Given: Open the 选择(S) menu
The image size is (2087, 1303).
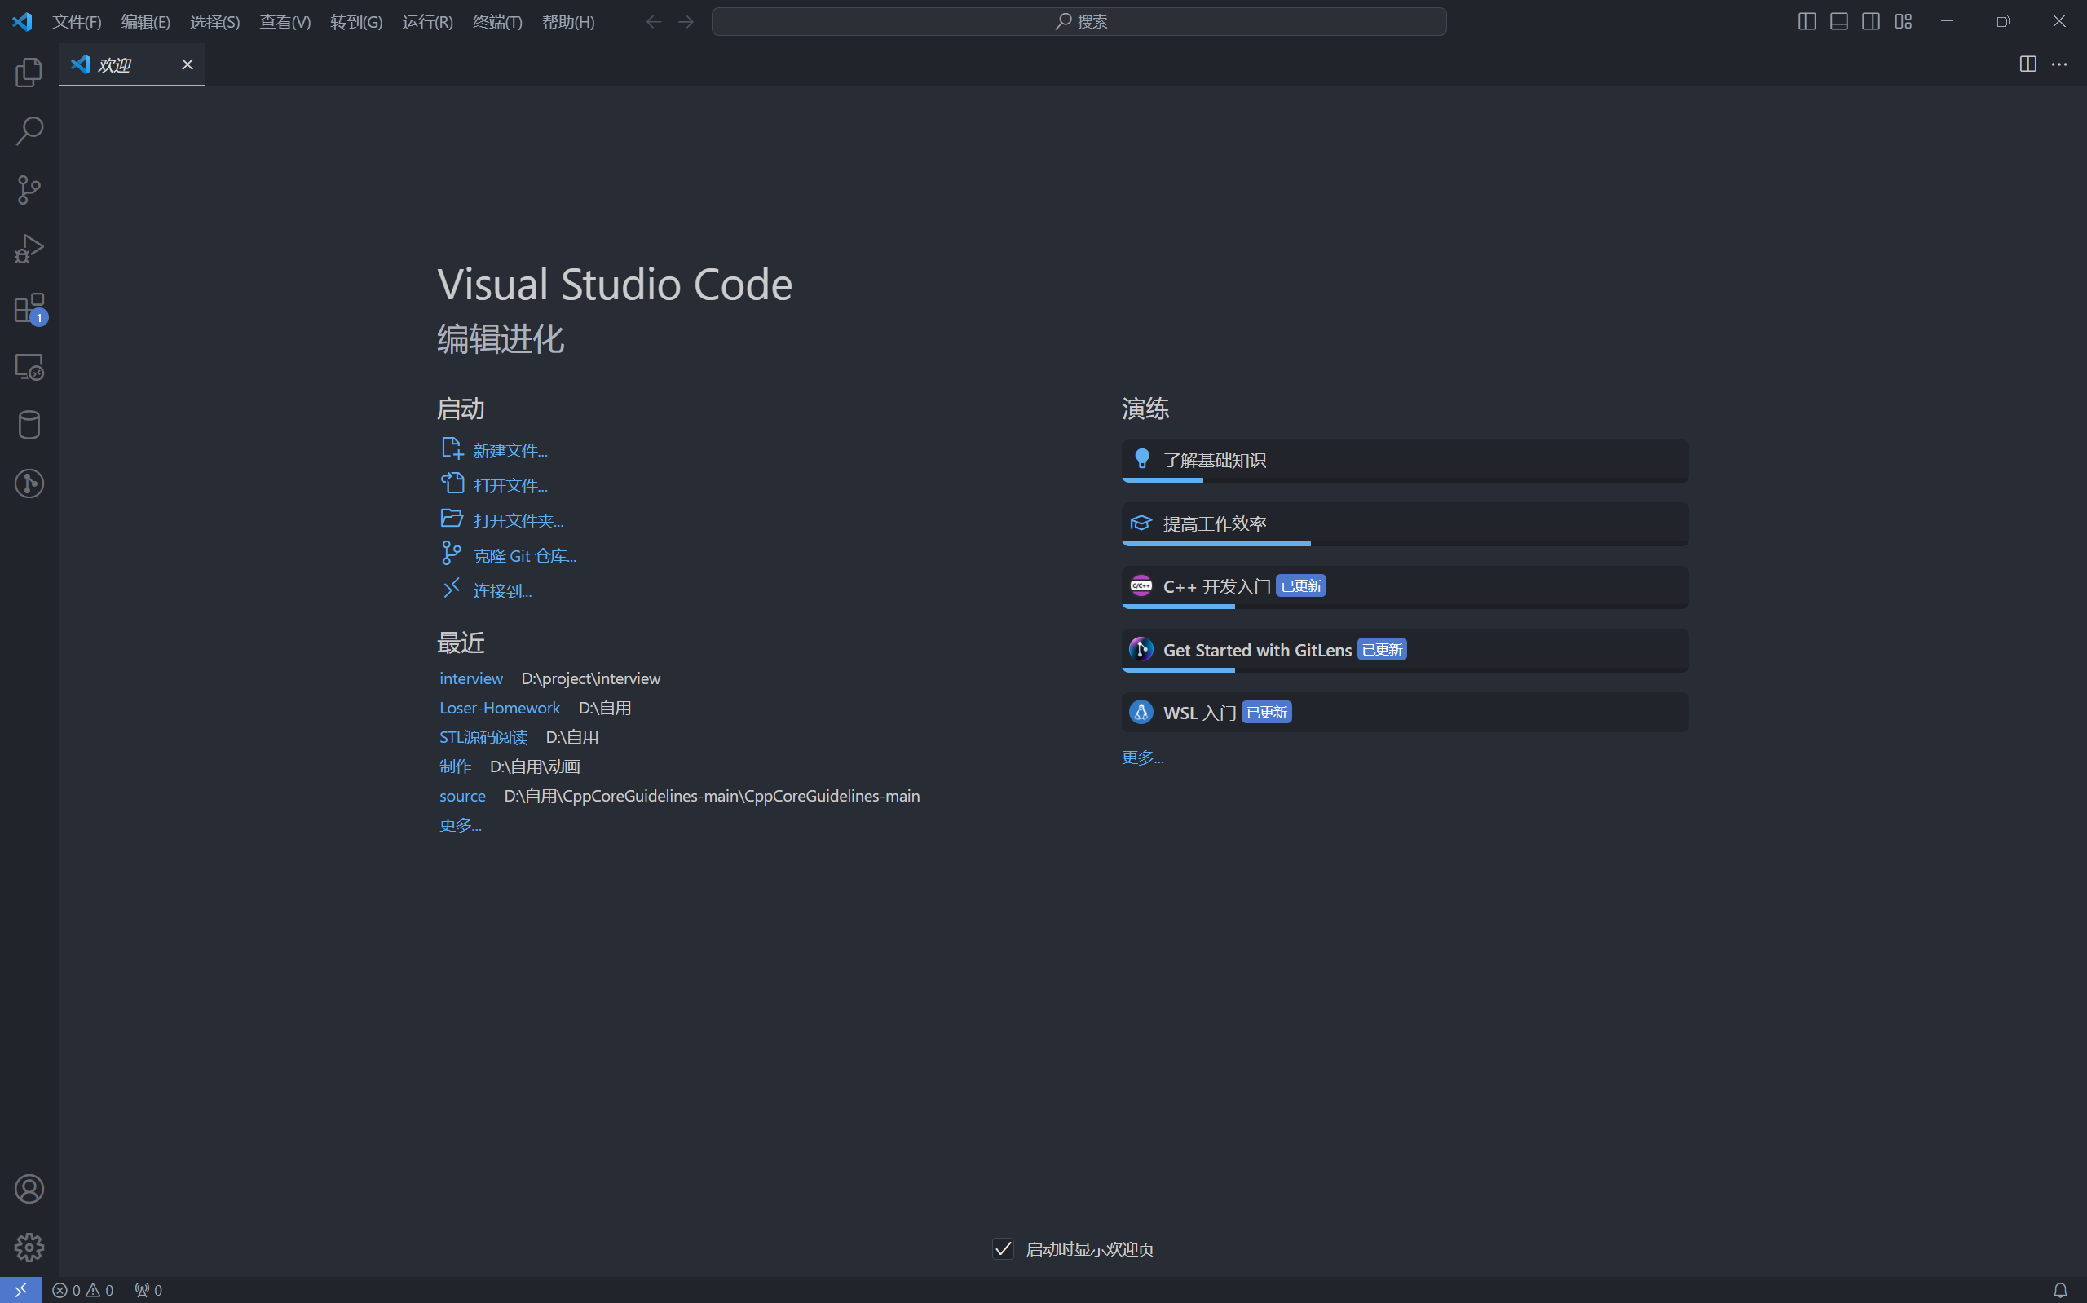Looking at the screenshot, I should click(214, 21).
